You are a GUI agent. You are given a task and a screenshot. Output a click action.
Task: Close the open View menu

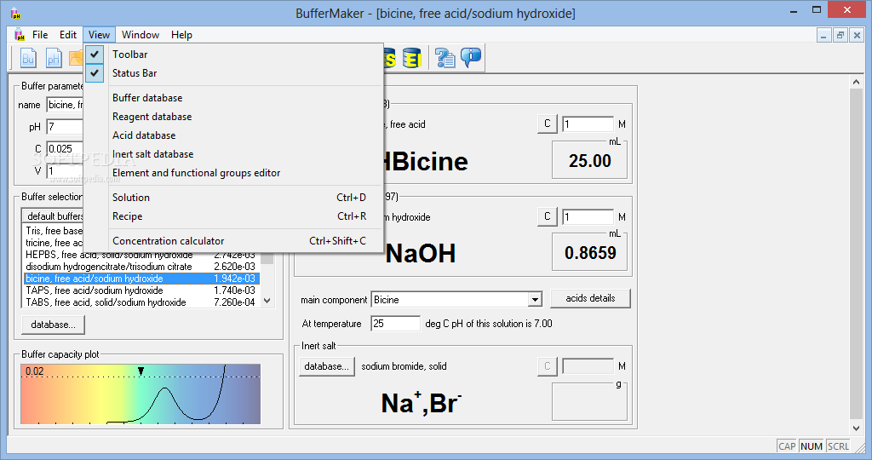(99, 34)
